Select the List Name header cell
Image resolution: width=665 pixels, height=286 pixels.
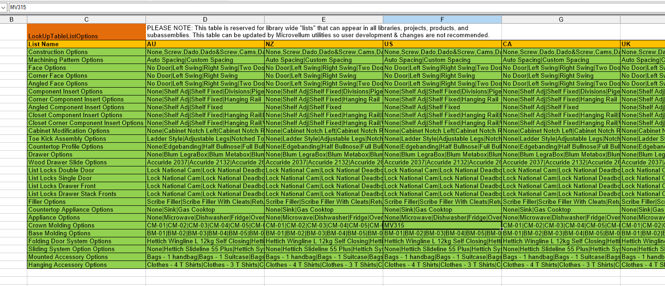pyautogui.click(x=86, y=44)
